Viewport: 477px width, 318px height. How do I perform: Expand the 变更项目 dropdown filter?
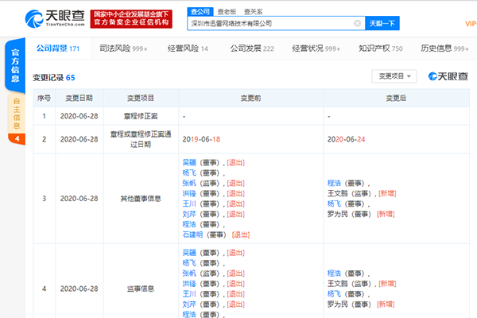tap(394, 76)
